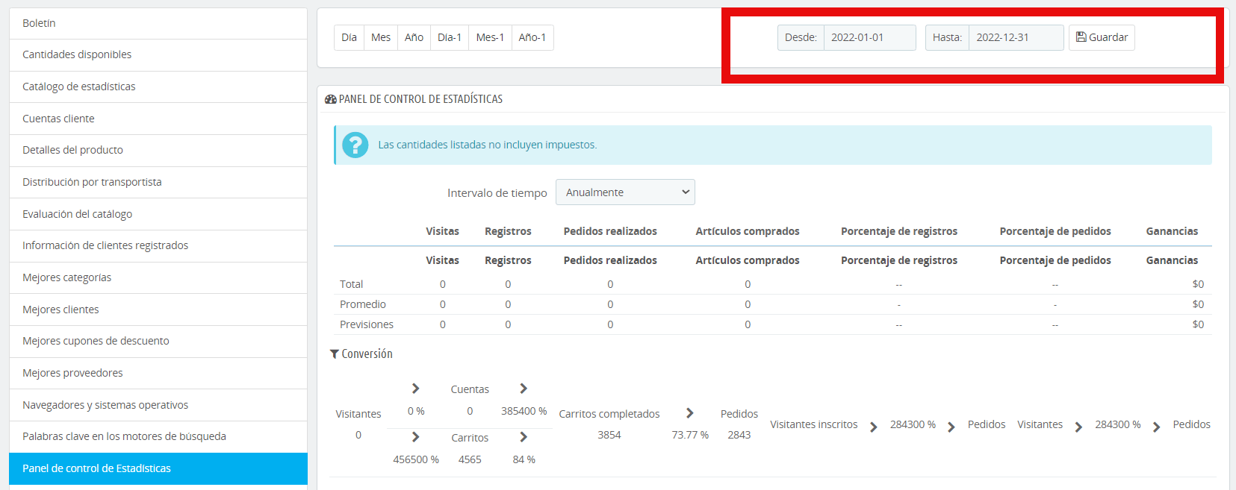Click the Visitantes inscritos label
Image resolution: width=1236 pixels, height=490 pixels.
[x=814, y=424]
